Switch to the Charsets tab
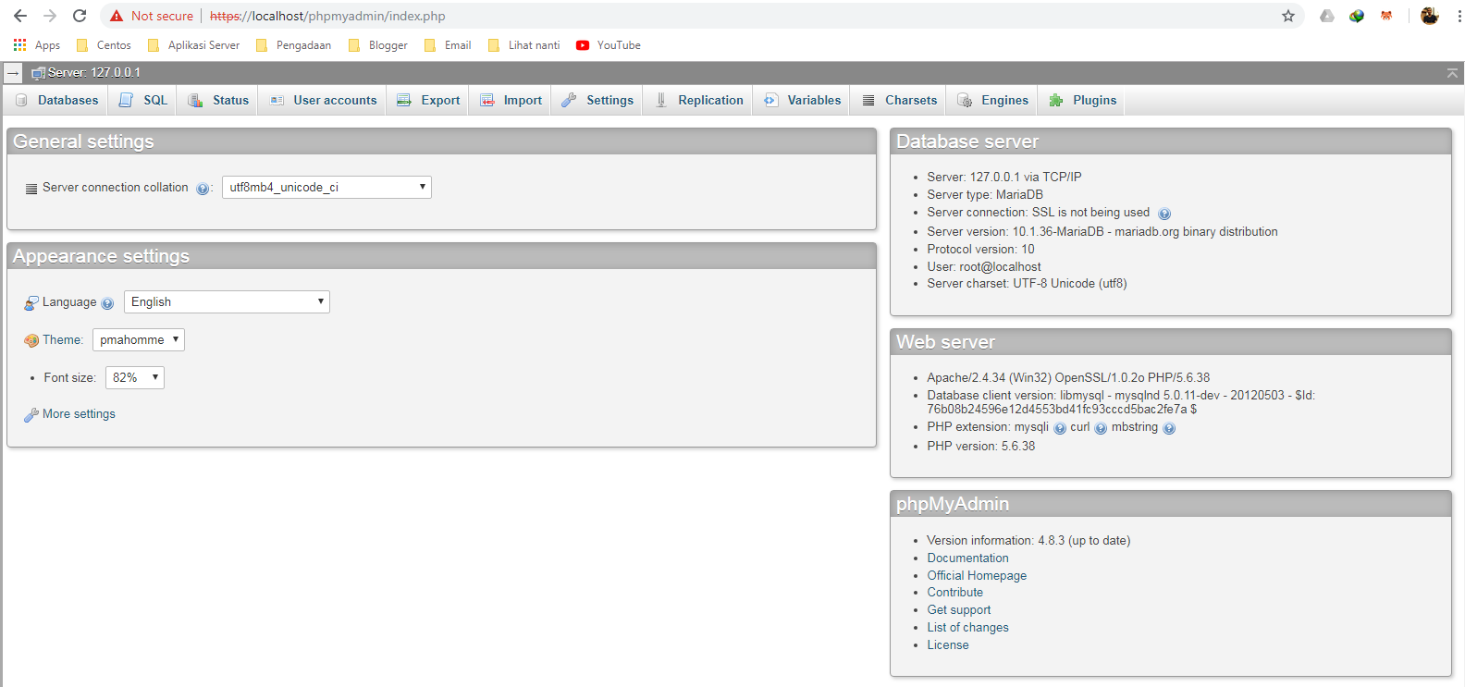The height and width of the screenshot is (687, 1465). click(x=899, y=100)
